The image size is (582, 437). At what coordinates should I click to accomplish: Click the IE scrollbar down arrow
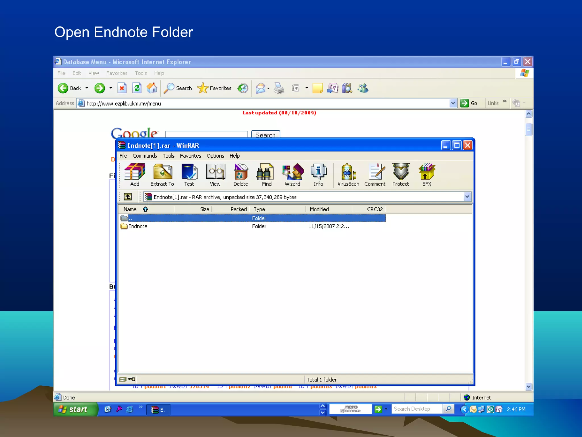tap(529, 386)
